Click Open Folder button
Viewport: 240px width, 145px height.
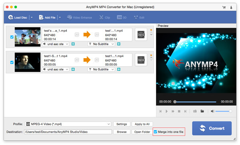(142, 132)
